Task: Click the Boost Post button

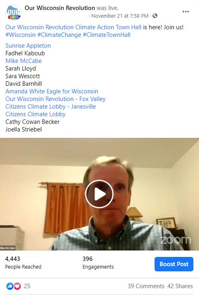Action: pyautogui.click(x=174, y=264)
